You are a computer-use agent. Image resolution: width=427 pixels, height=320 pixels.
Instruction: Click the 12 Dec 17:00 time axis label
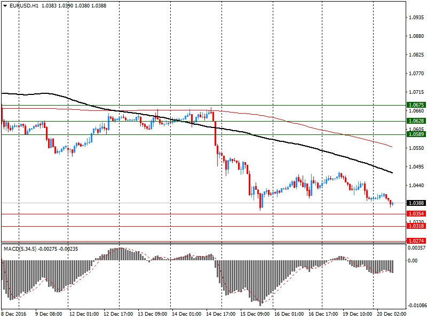click(x=118, y=314)
